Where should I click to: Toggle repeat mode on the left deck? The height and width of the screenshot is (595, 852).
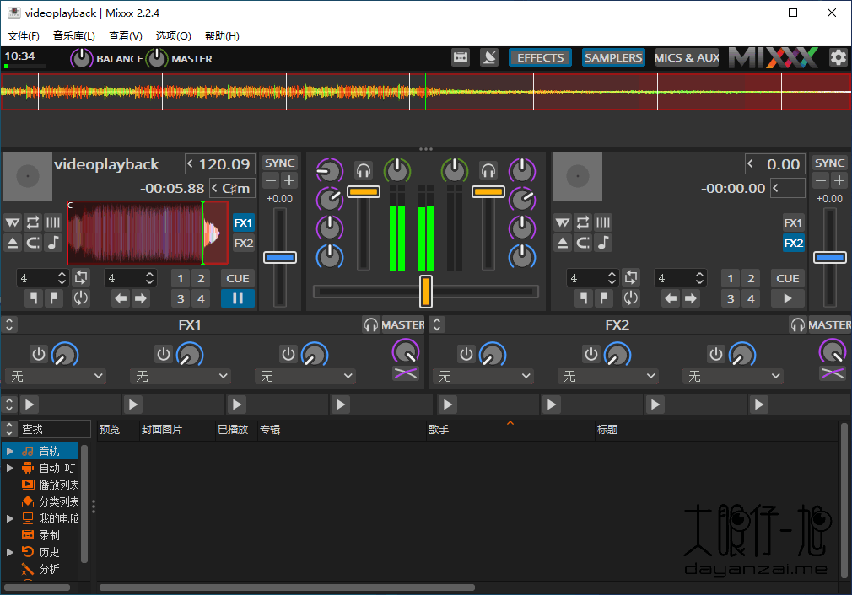click(x=33, y=222)
